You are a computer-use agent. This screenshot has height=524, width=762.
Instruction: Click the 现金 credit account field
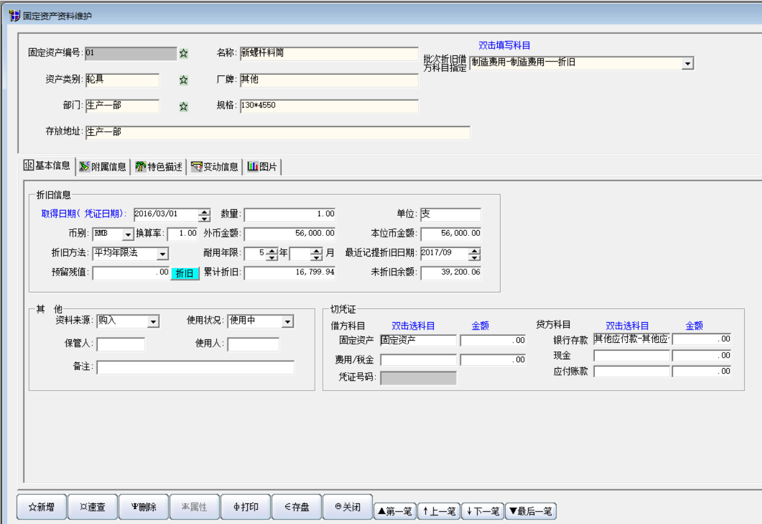[632, 356]
